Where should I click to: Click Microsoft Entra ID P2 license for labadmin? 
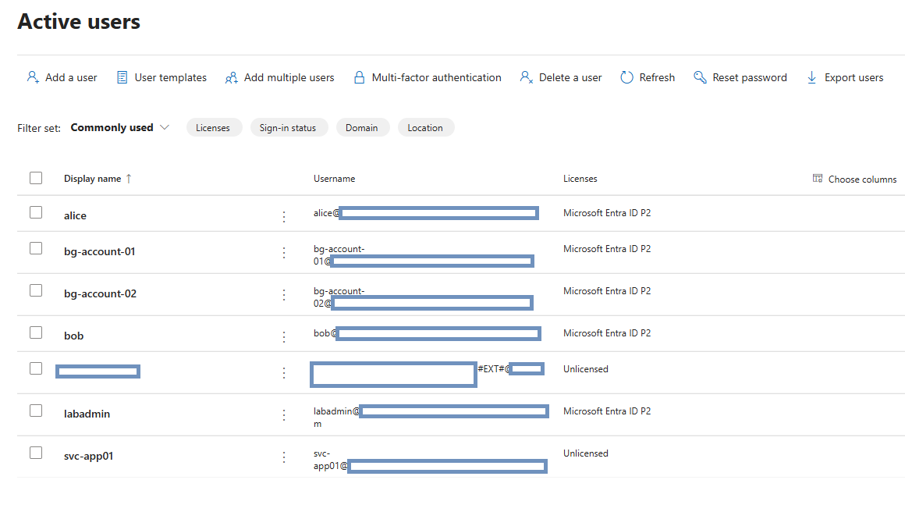pyautogui.click(x=607, y=411)
